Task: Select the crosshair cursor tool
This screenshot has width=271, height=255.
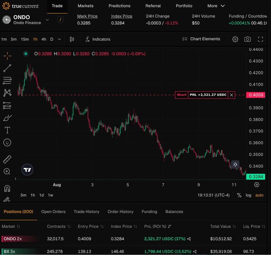Action: pyautogui.click(x=7, y=56)
